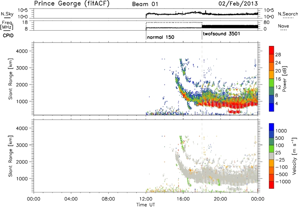Click the twofsound 3501 CPID annotation
This screenshot has width=298, height=207.
221,34
